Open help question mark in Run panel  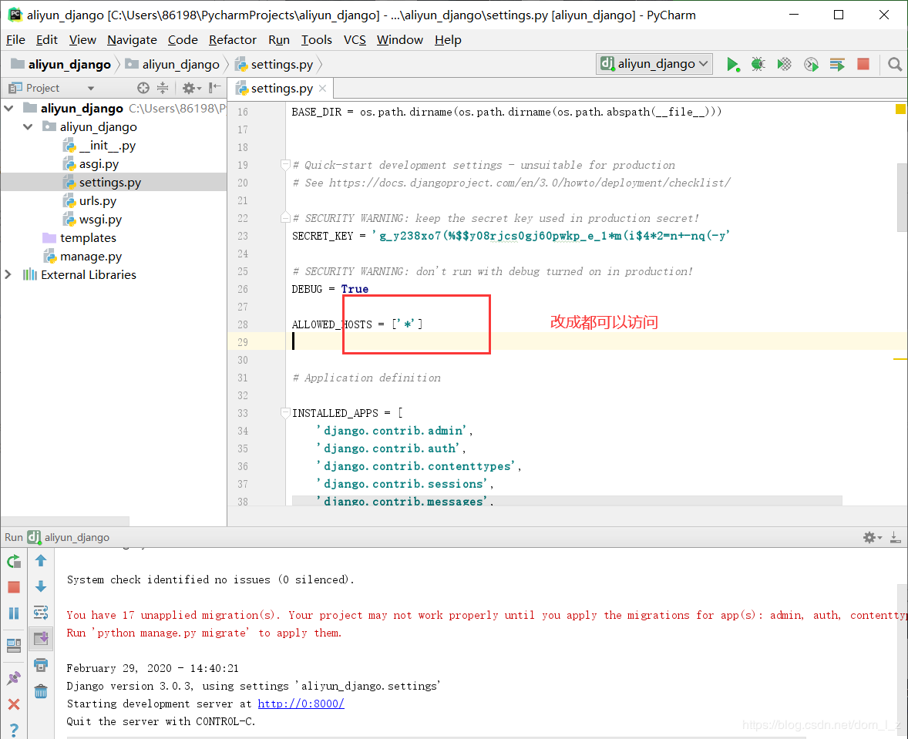[x=14, y=730]
